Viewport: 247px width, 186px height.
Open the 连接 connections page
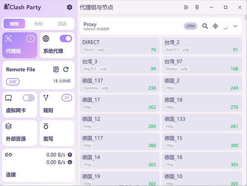[38, 165]
